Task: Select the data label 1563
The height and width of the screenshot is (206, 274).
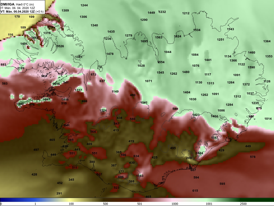Action: (x=159, y=37)
